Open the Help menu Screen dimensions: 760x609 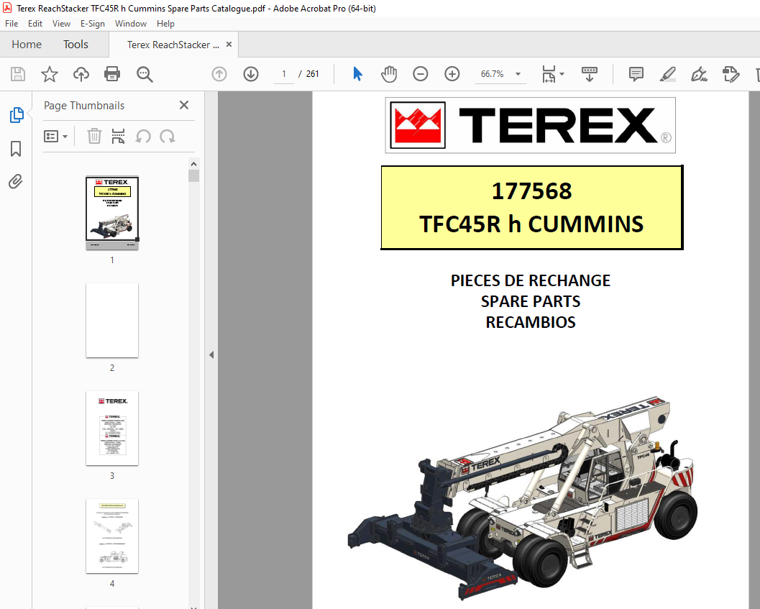[x=165, y=24]
